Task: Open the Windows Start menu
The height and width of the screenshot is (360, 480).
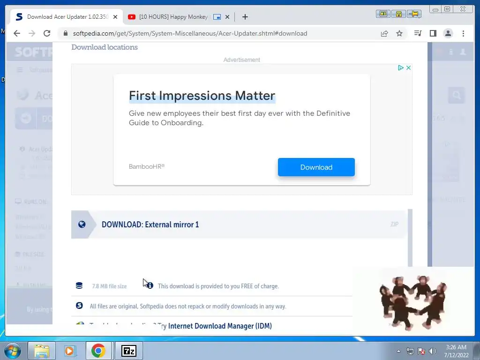Action: coord(12,351)
